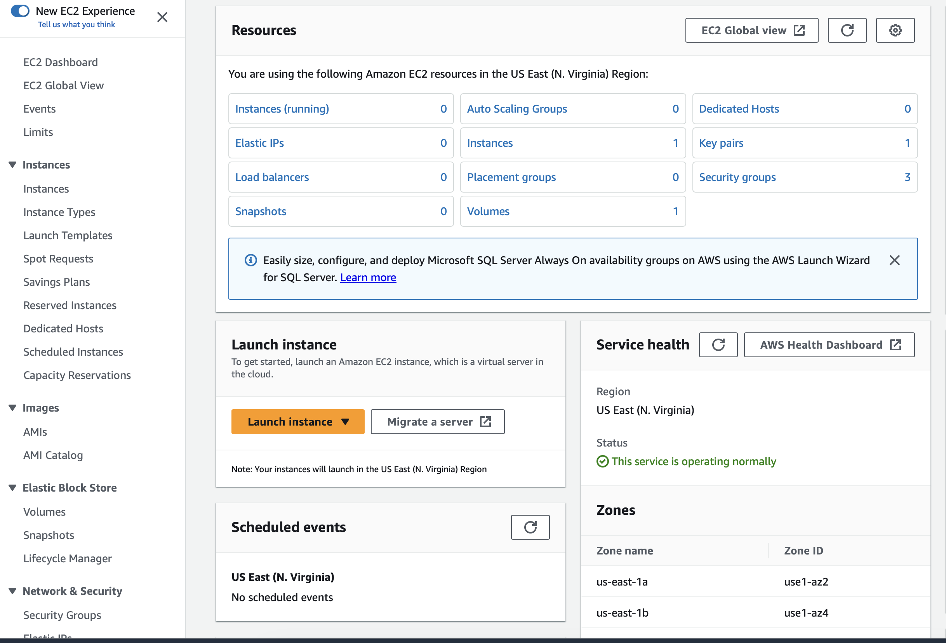946x643 pixels.
Task: Open EC2 Global view button
Action: tap(751, 30)
